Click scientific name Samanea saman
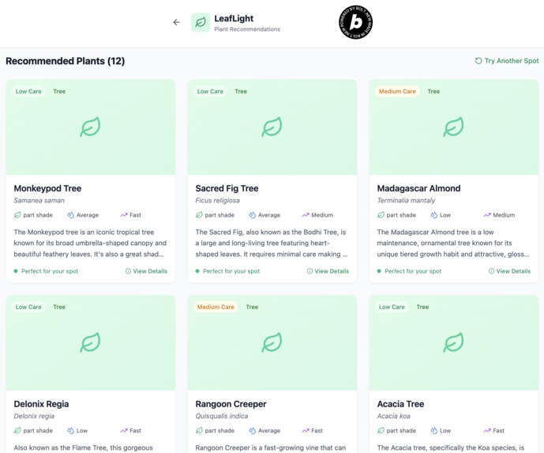 point(39,201)
